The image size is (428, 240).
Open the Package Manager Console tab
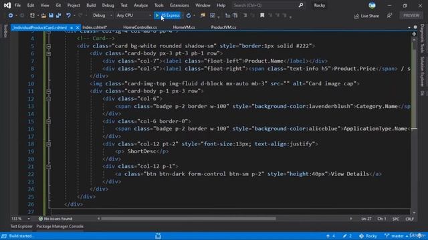pyautogui.click(x=60, y=227)
